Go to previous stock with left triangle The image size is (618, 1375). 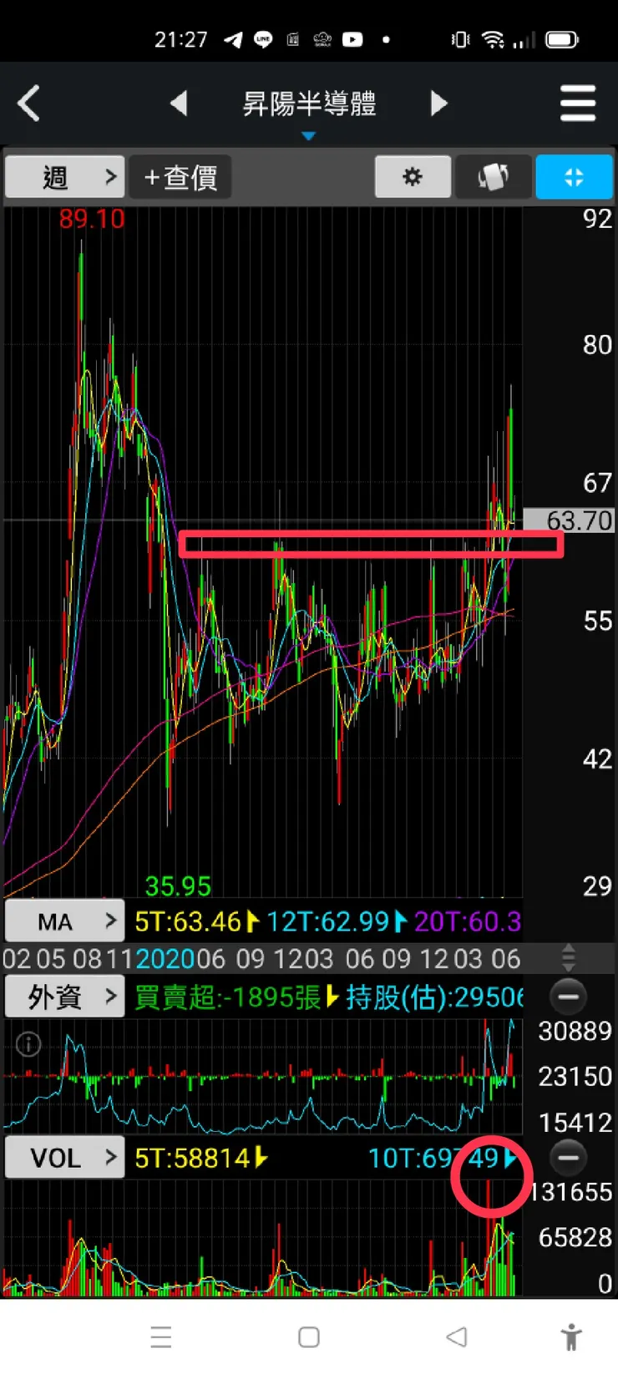178,104
